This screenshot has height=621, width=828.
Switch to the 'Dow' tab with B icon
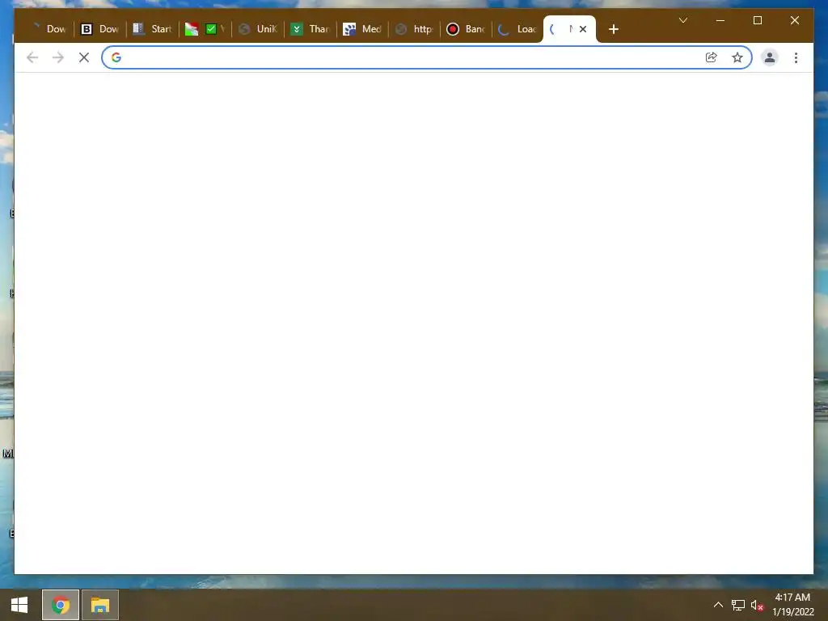pyautogui.click(x=99, y=29)
